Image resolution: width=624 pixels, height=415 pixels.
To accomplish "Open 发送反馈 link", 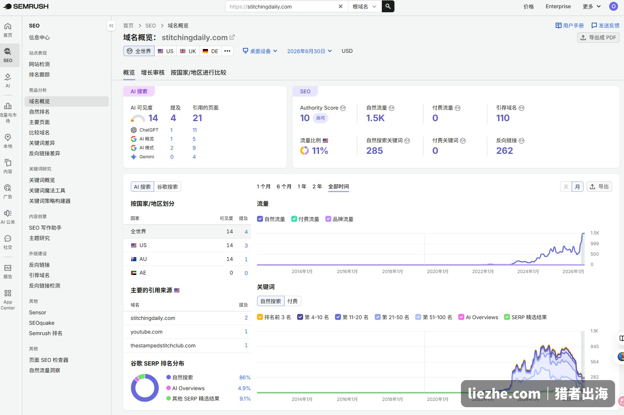I will [x=605, y=26].
